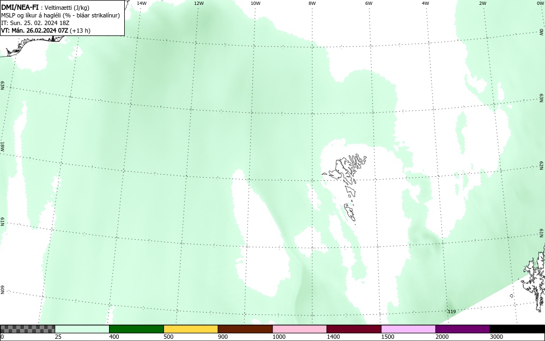Click the brown 900–1000 legend swatch
The height and width of the screenshot is (341, 545).
(245, 329)
